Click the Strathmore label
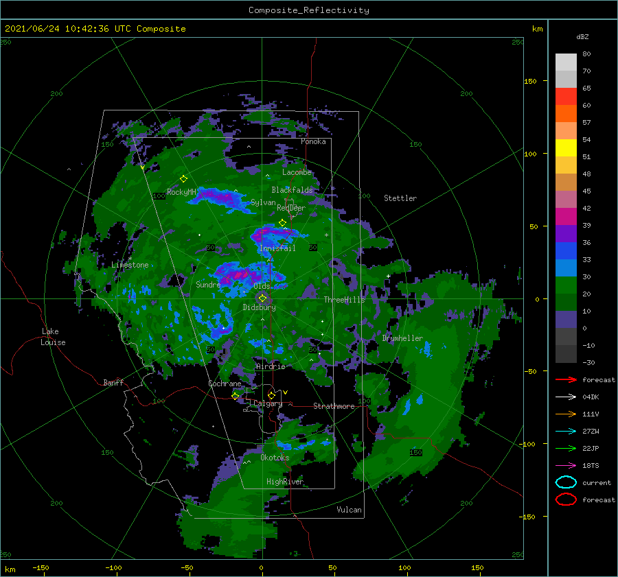 pyautogui.click(x=334, y=406)
